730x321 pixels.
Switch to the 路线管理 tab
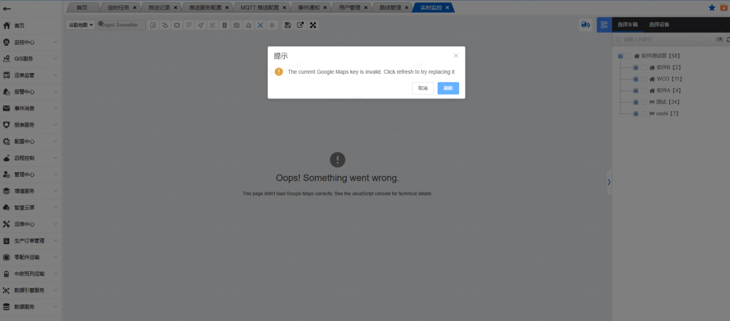(x=390, y=7)
